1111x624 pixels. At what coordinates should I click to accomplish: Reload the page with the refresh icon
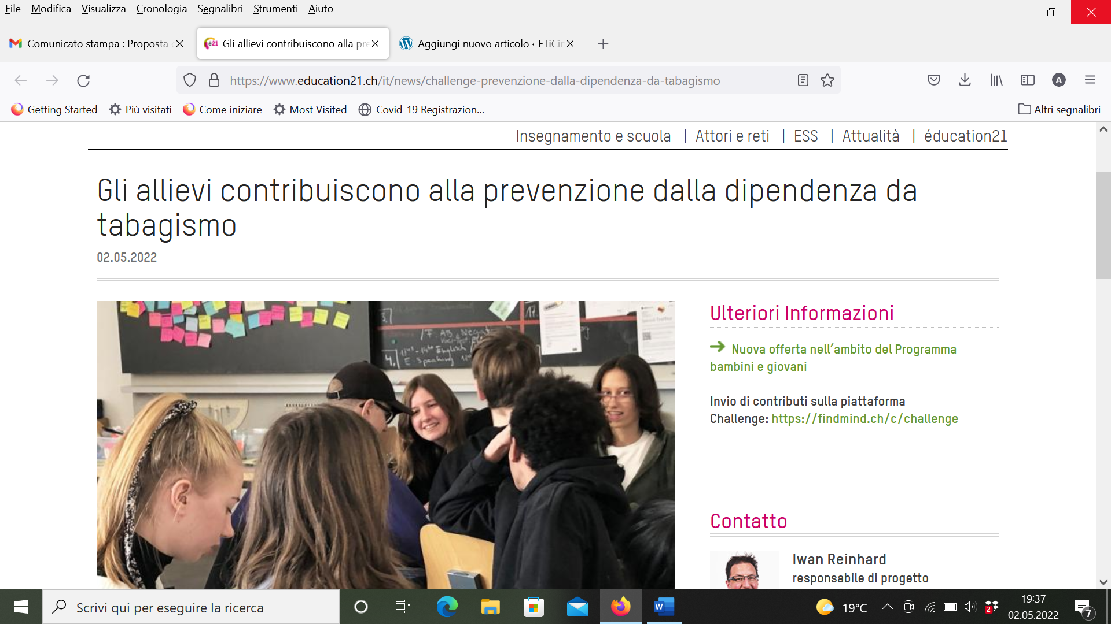point(83,80)
